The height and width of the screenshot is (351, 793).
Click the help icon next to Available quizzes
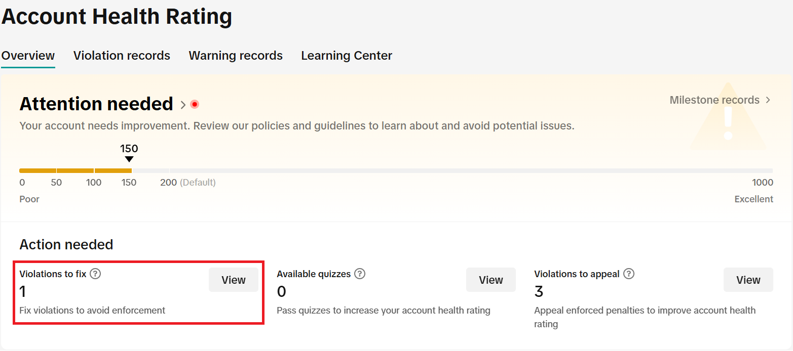[x=360, y=274]
